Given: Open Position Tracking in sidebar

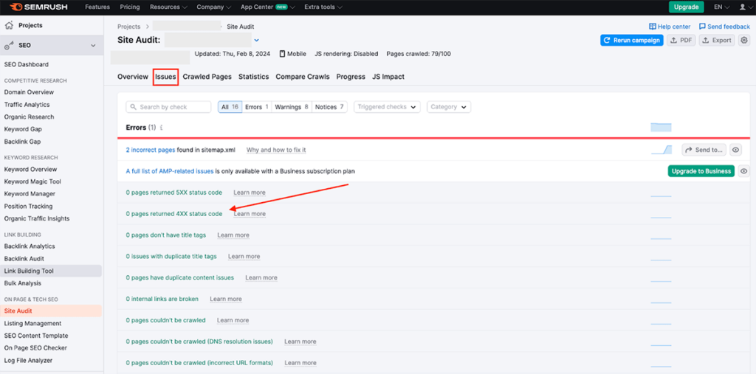Looking at the screenshot, I should click(29, 207).
